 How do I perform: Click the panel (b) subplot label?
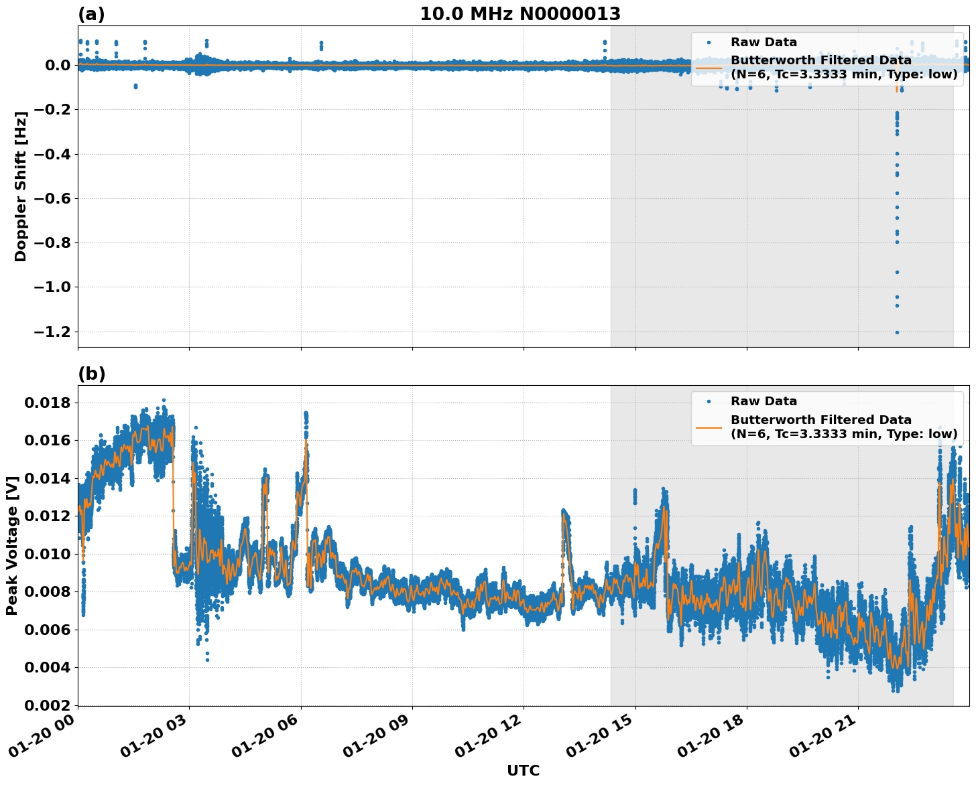point(93,373)
